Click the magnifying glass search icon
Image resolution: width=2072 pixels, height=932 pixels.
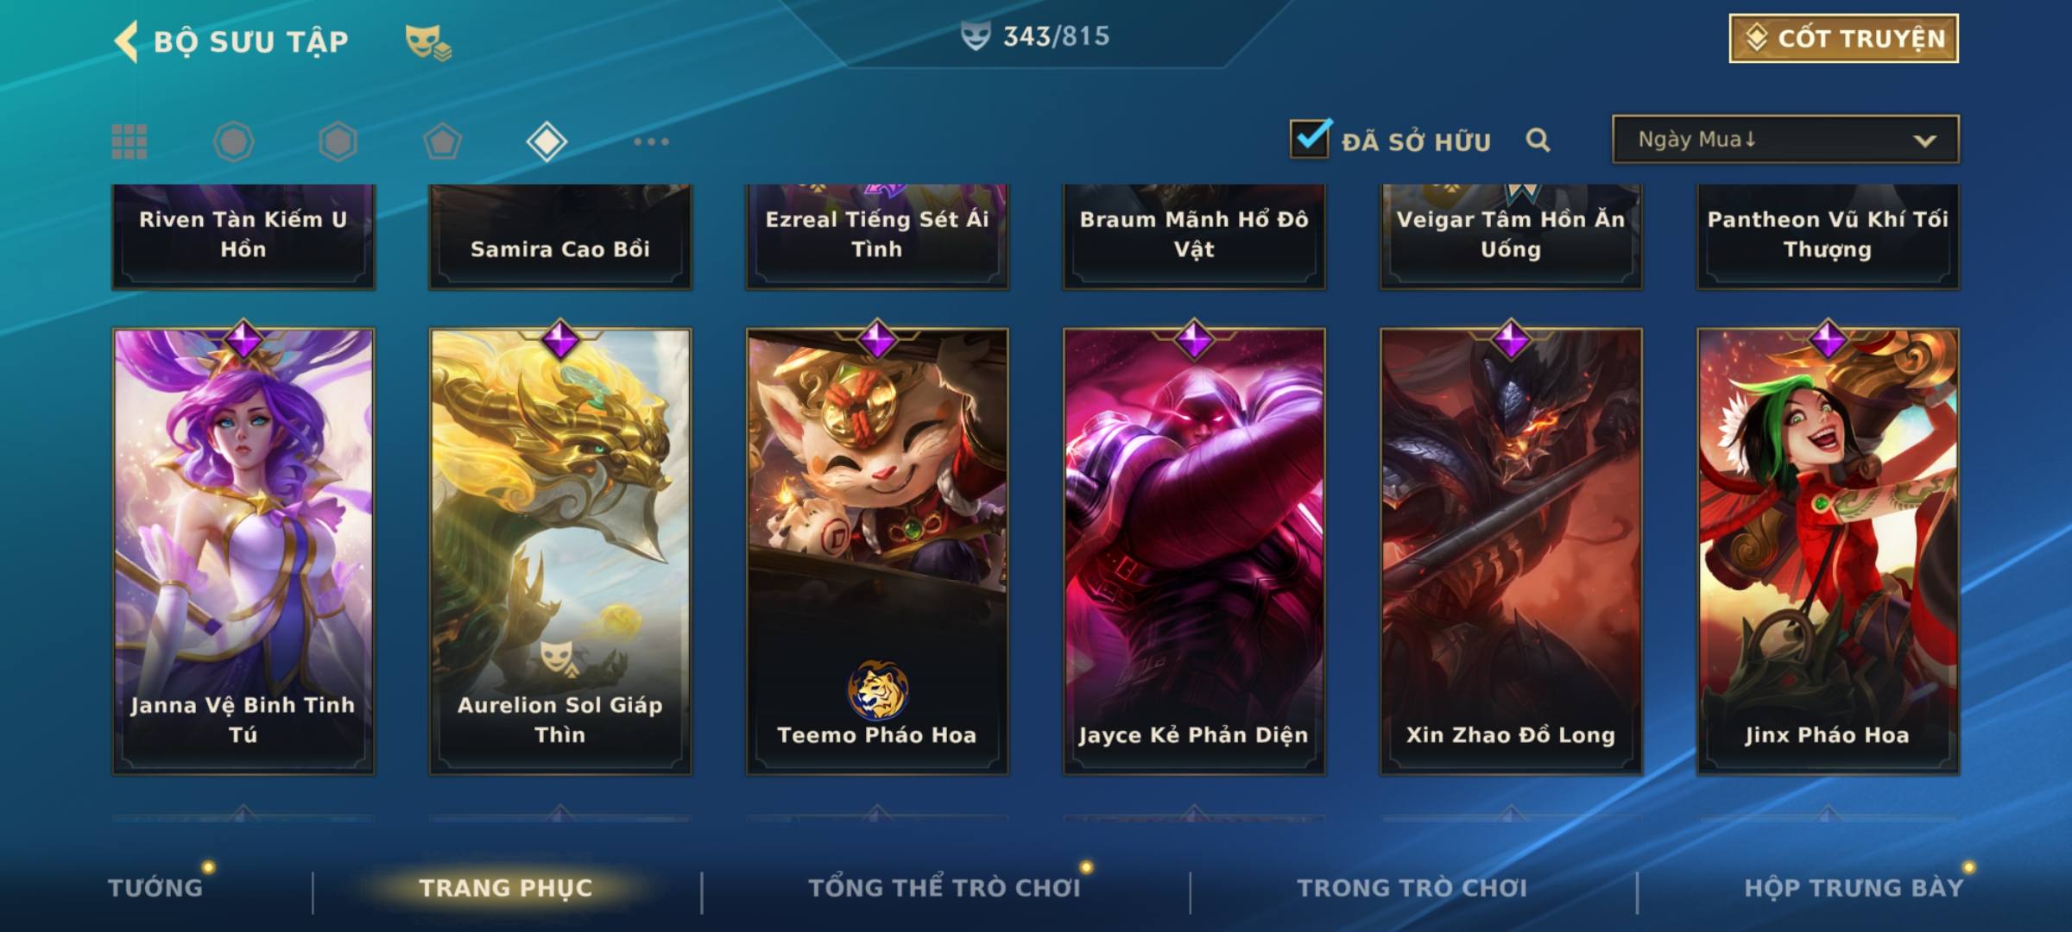1538,140
